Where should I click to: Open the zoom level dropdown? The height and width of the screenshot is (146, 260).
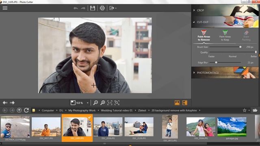(x=88, y=103)
